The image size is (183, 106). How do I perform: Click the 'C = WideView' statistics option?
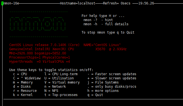click(x=27, y=78)
